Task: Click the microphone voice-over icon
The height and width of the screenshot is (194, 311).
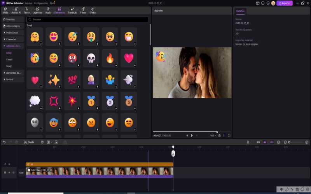Action: coord(248,142)
